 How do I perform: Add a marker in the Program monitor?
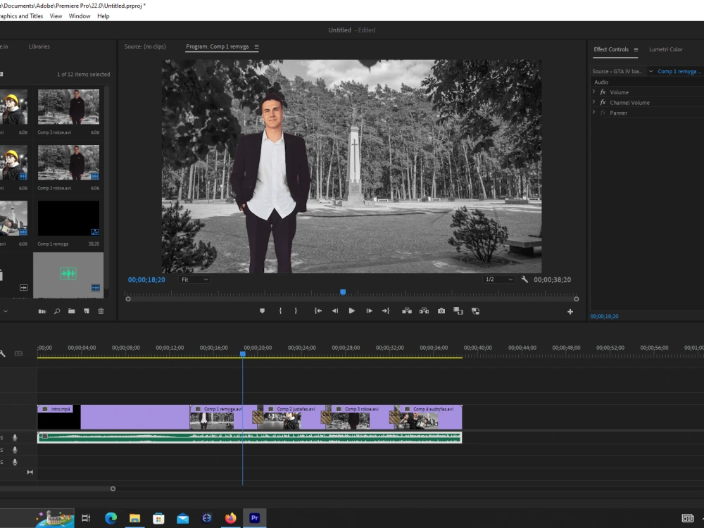(x=262, y=310)
